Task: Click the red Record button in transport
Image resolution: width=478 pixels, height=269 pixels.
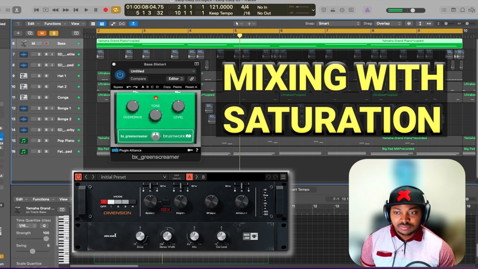Action: point(106,10)
